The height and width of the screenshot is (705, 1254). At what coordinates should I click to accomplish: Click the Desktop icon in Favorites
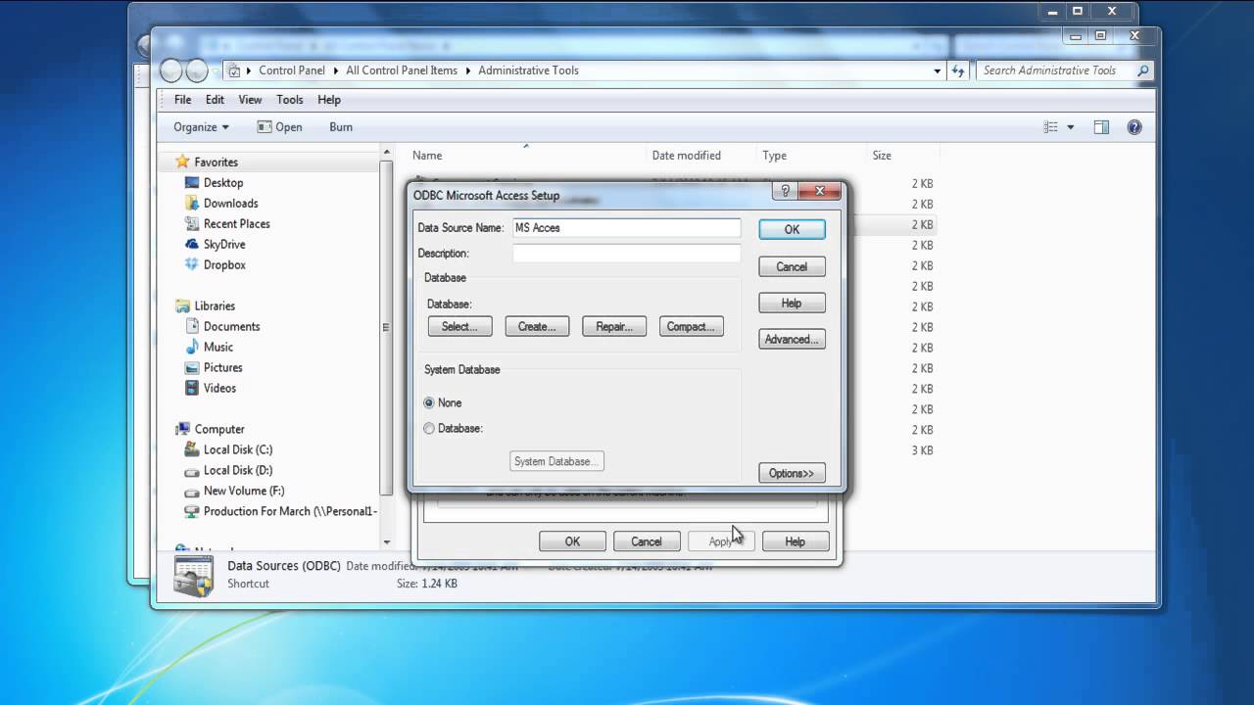192,183
